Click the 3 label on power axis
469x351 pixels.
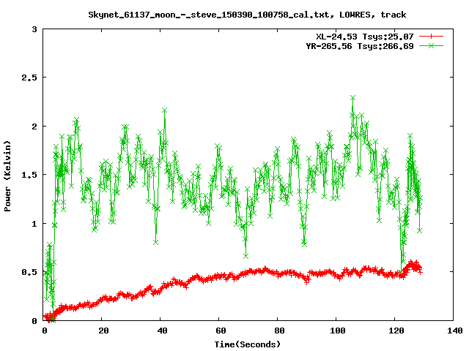tap(35, 29)
